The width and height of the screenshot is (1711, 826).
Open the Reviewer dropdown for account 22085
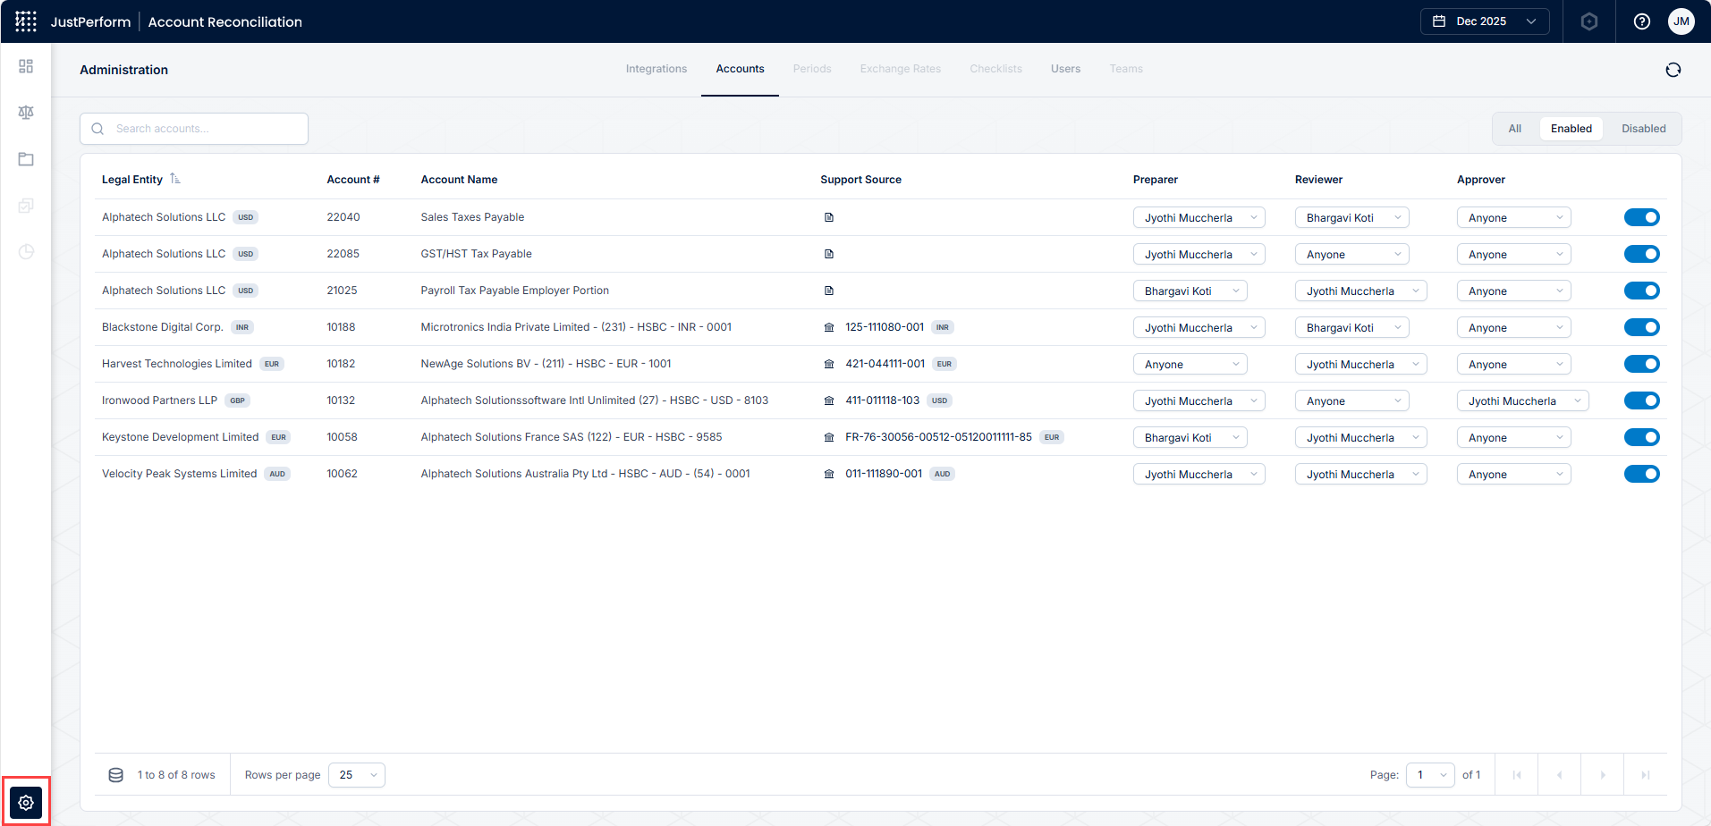coord(1352,254)
